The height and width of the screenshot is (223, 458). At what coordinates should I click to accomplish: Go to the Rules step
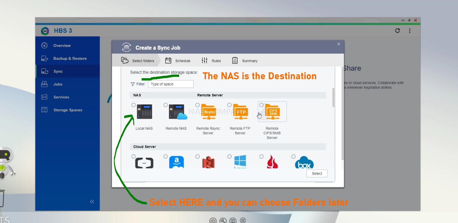tap(211, 60)
